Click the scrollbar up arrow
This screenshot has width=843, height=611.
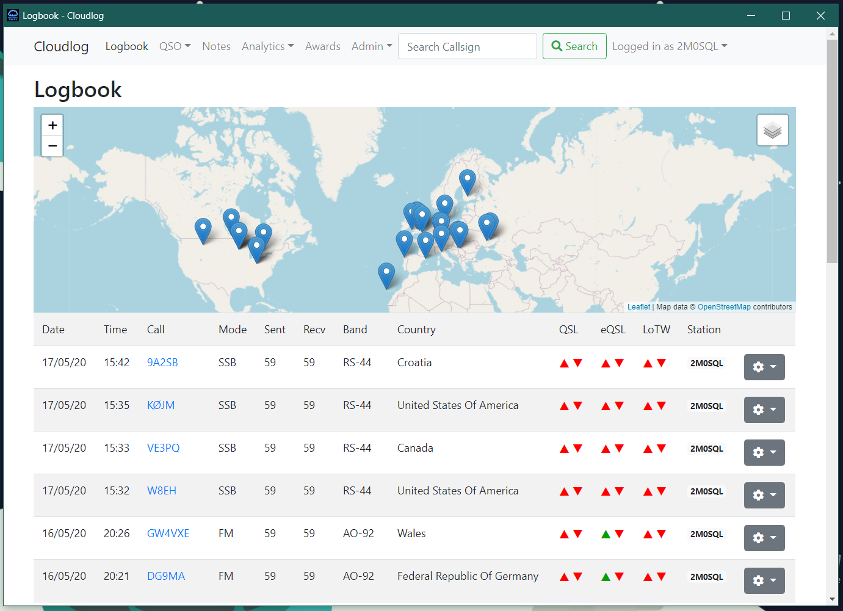point(832,34)
